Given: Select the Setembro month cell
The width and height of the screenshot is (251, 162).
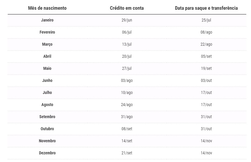Looking at the screenshot, I should pos(47,117).
